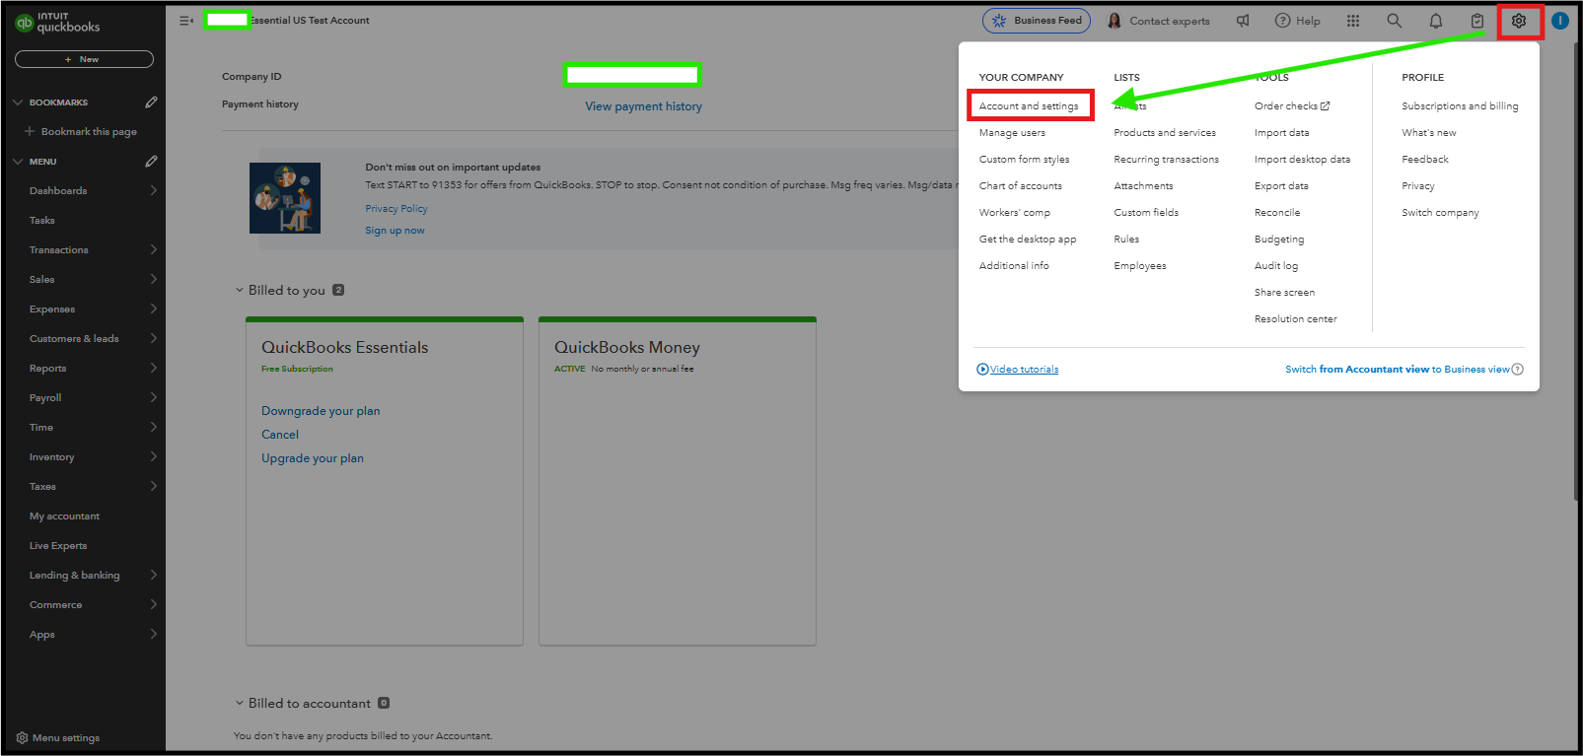Click the Video tutorials play icon

982,370
